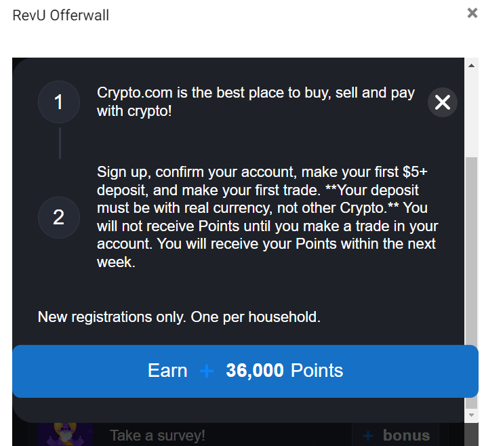Click the Crypto.com step one description
Viewport: 484px width, 446px height.
(256, 102)
